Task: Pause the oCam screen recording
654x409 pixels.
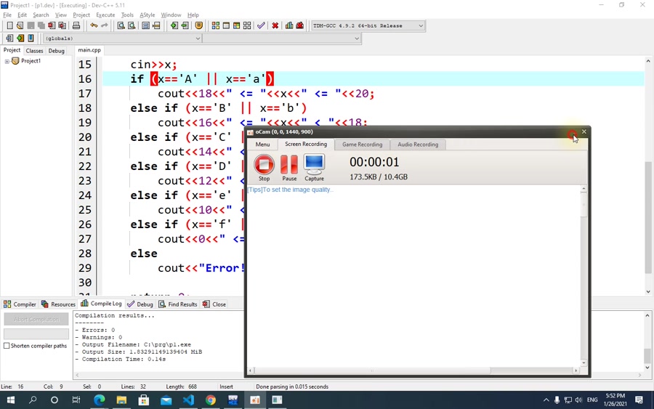Action: 289,168
